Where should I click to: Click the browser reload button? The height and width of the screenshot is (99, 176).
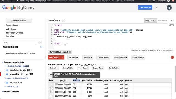12,1
